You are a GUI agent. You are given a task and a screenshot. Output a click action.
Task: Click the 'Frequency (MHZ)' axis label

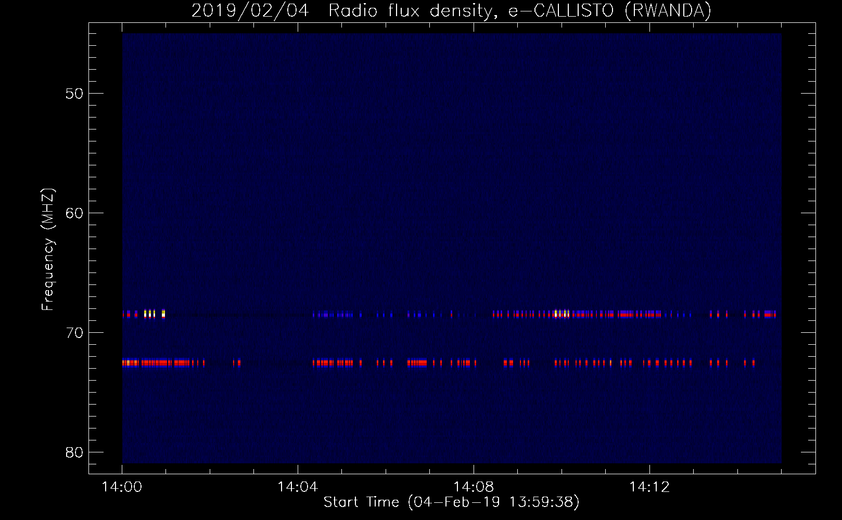pyautogui.click(x=48, y=250)
